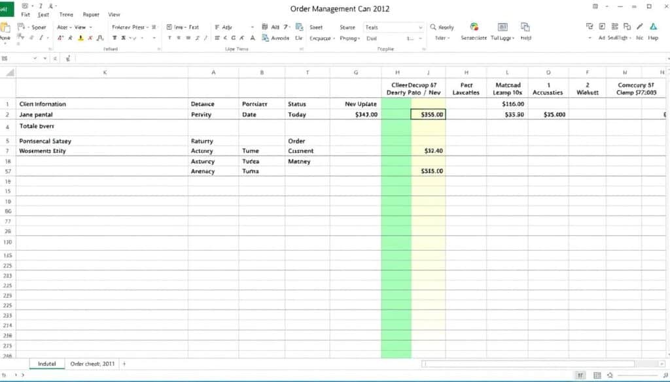Click the horizontal scrollbar at bottom
The width and height of the screenshot is (670, 382).
[x=528, y=364]
